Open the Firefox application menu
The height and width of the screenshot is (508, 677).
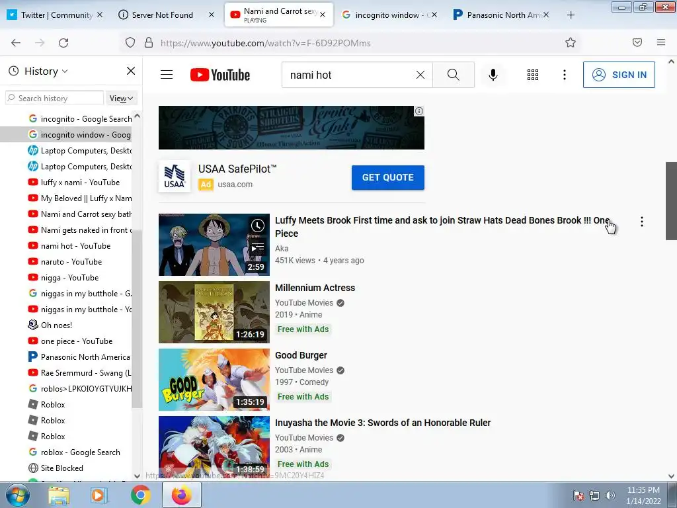[x=661, y=42]
